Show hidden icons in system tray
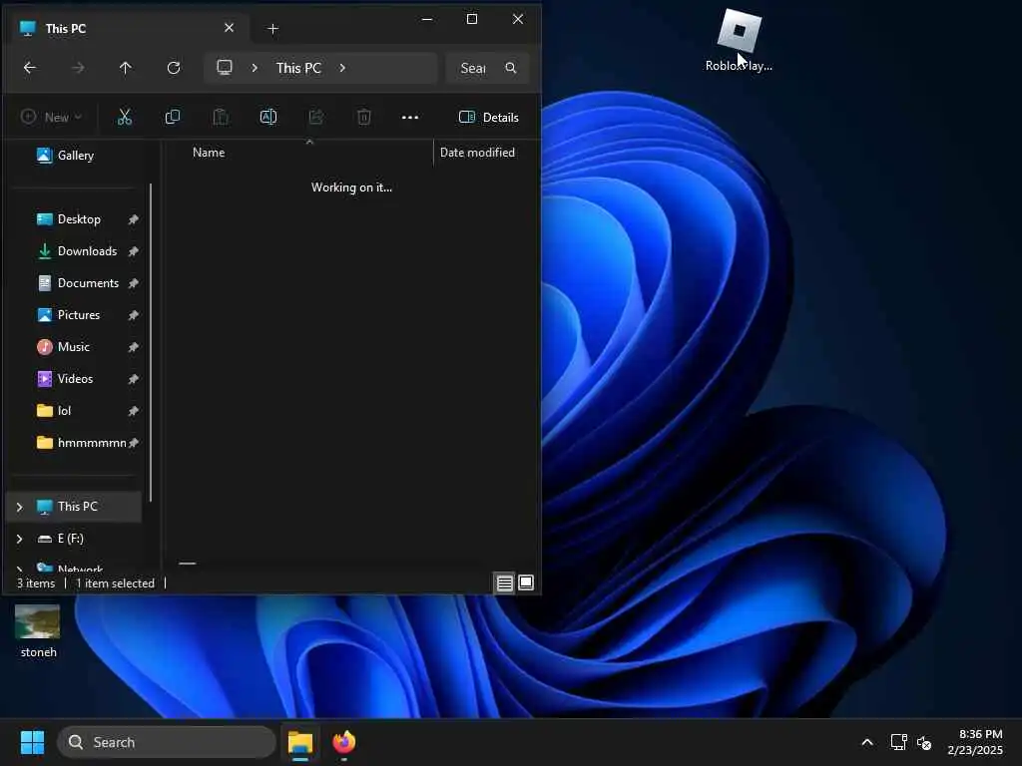The width and height of the screenshot is (1022, 766). point(867,742)
